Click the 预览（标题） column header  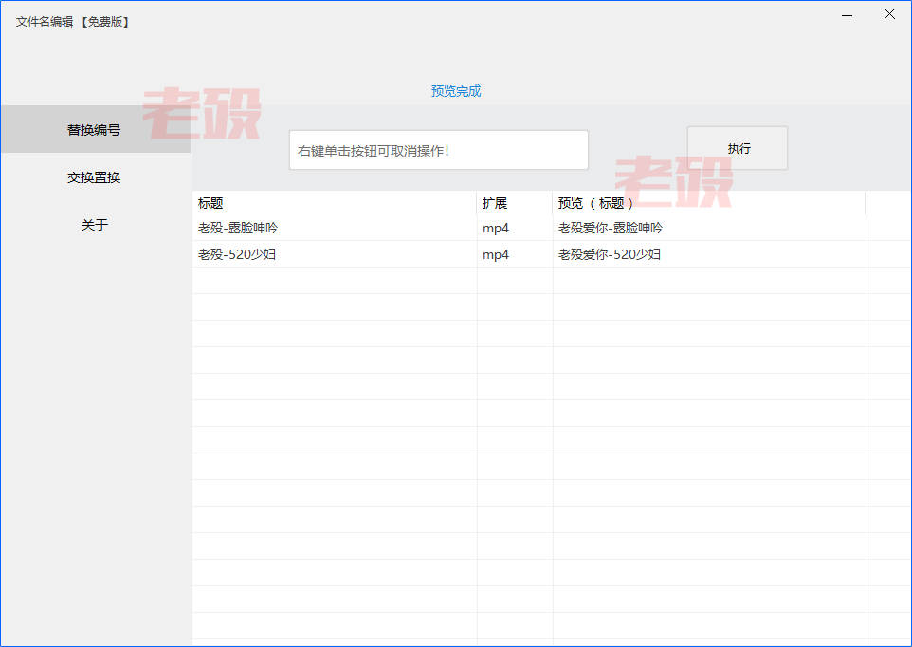708,203
